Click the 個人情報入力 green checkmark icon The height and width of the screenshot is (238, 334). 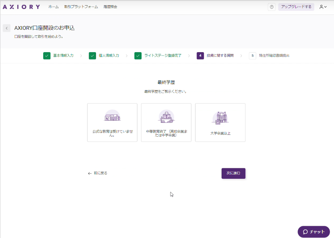pyautogui.click(x=92, y=56)
